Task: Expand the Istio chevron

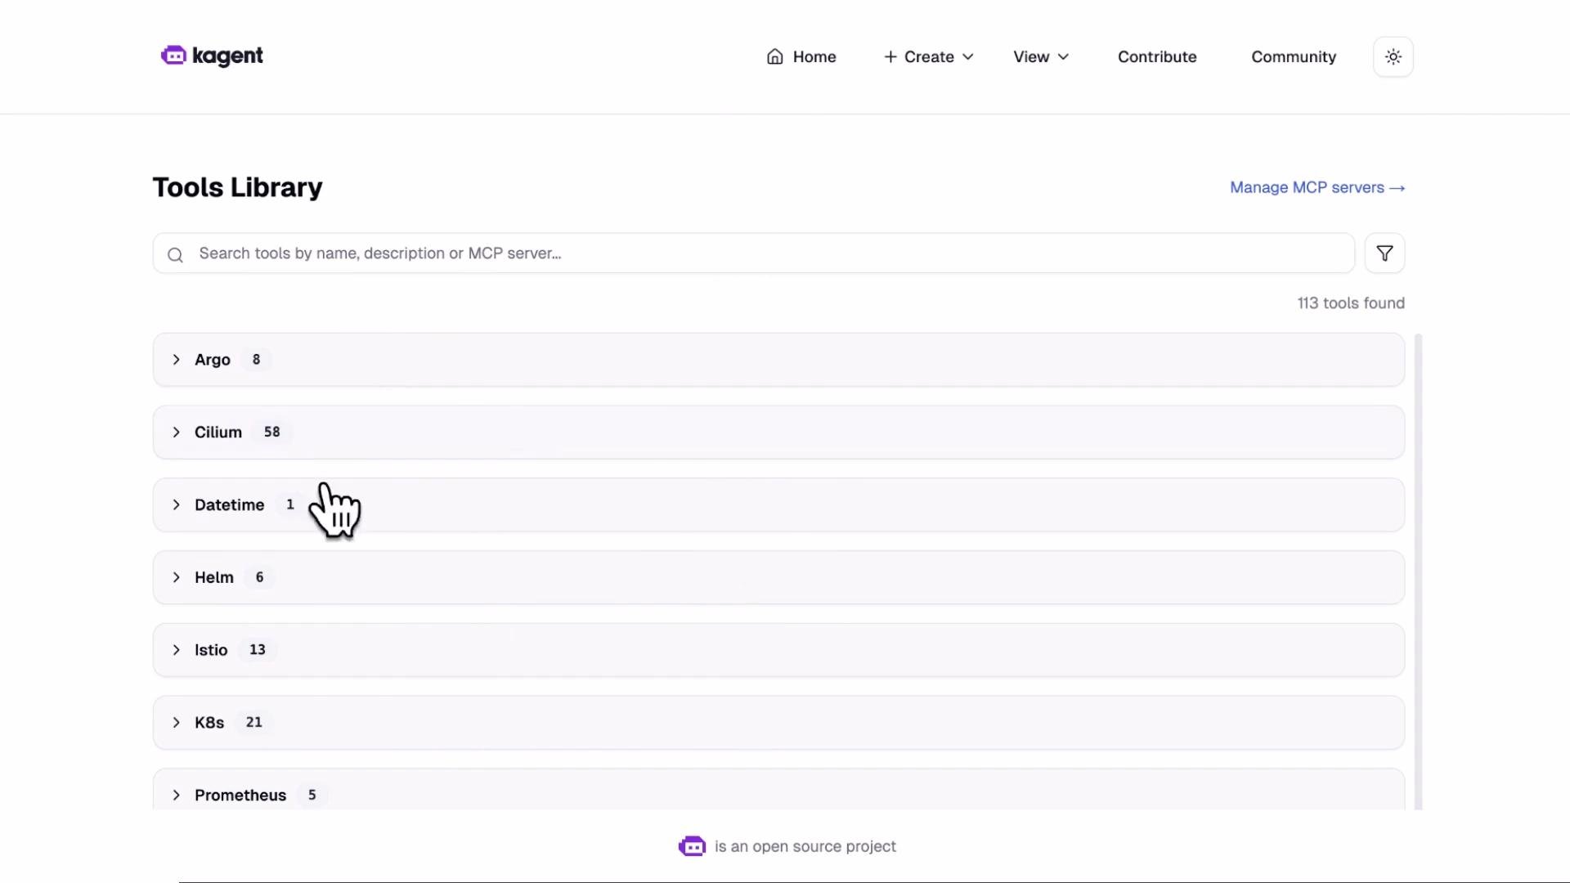Action: click(x=176, y=650)
